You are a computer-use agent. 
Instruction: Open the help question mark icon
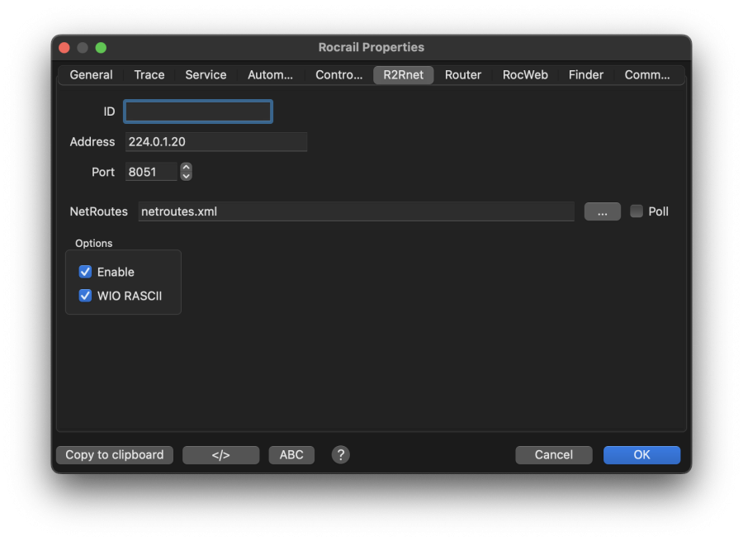tap(340, 454)
